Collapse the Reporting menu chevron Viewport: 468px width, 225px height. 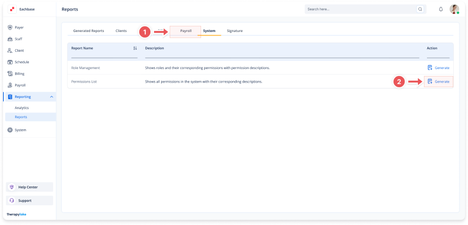(x=51, y=97)
